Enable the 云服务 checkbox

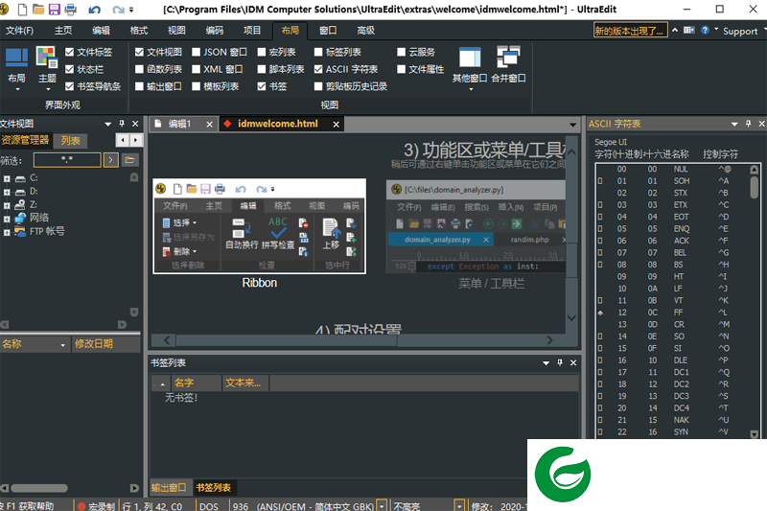tap(402, 52)
